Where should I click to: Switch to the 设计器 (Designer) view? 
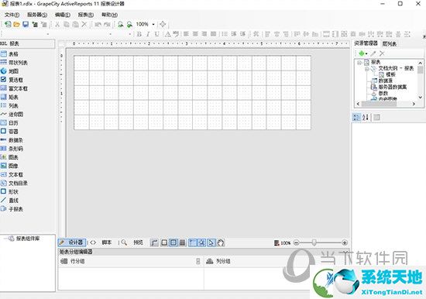(72, 242)
